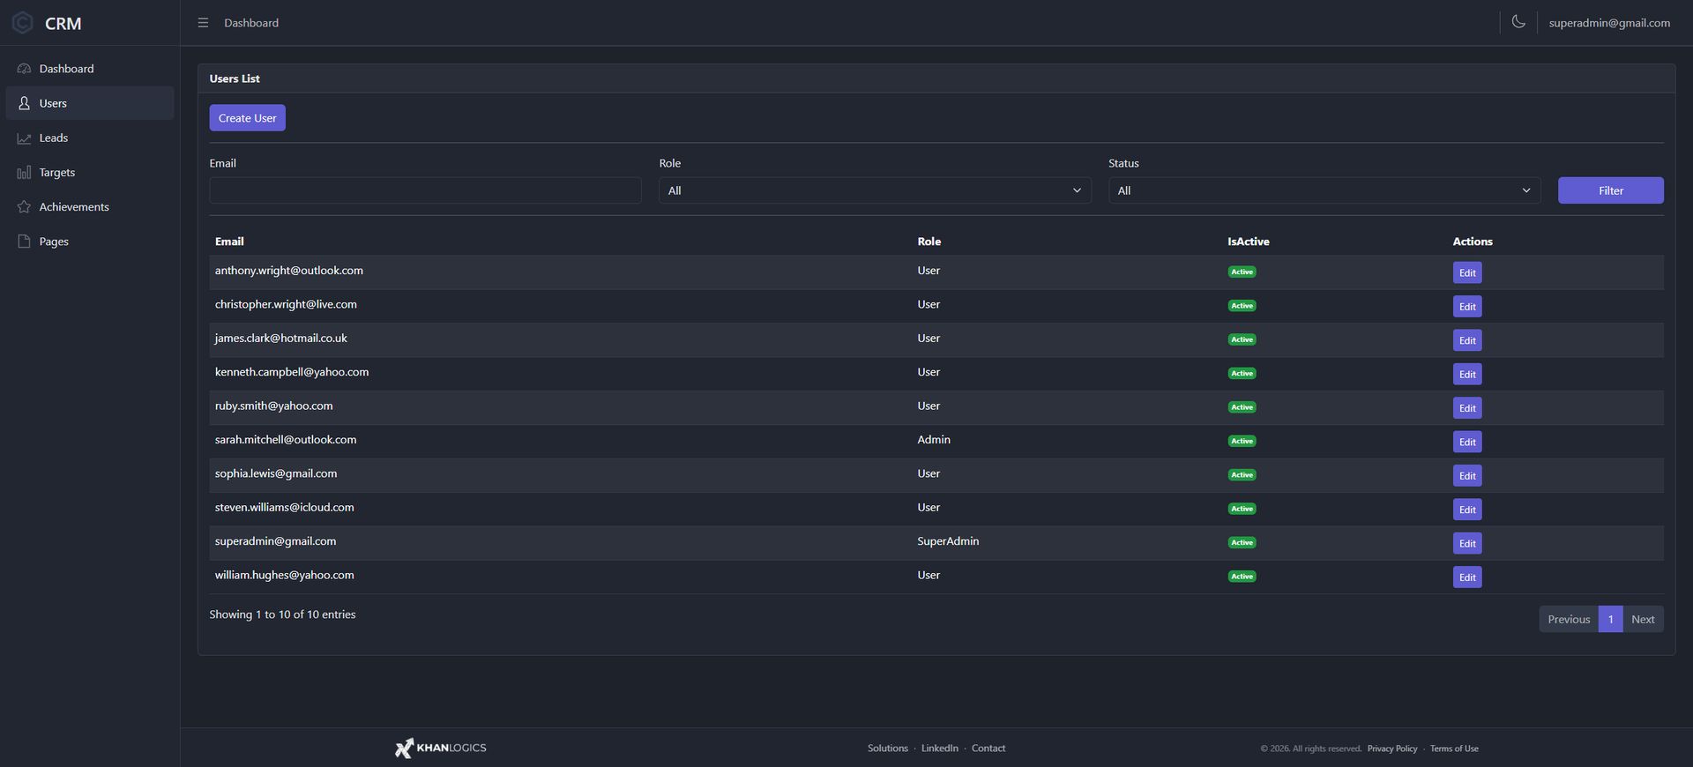Image resolution: width=1693 pixels, height=767 pixels.
Task: Click the Dashboard speedometer icon in sidebar
Action: [24, 69]
